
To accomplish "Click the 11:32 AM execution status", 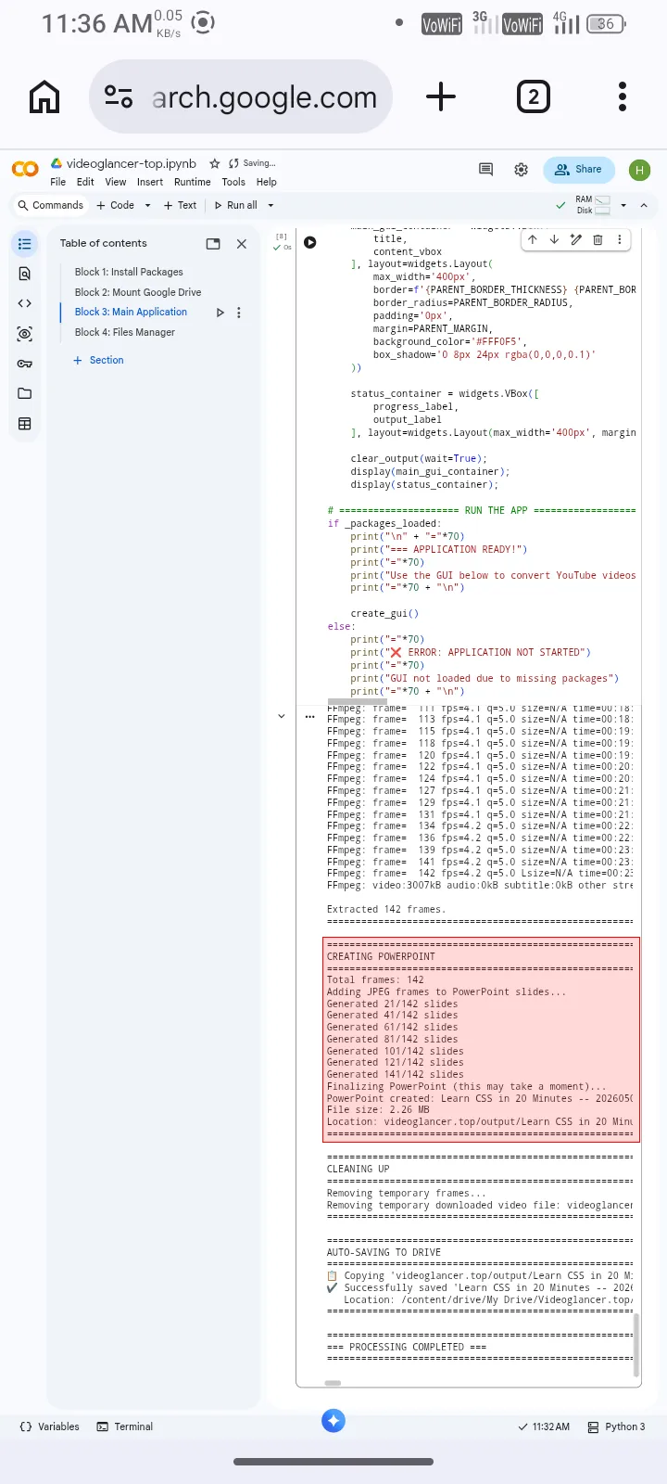I will 544,1426.
